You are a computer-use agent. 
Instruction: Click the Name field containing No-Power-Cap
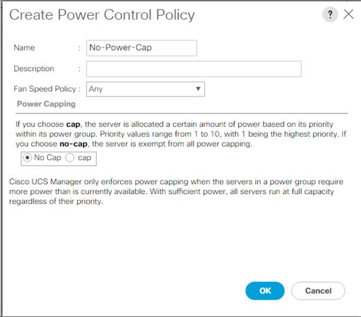[142, 47]
